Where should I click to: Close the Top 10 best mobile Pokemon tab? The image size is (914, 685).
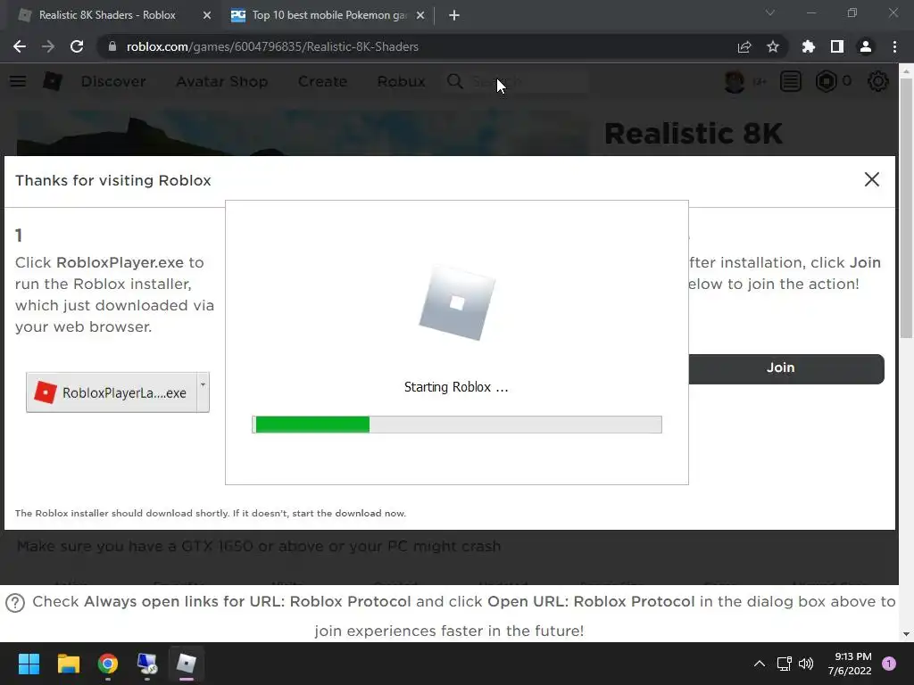click(420, 15)
